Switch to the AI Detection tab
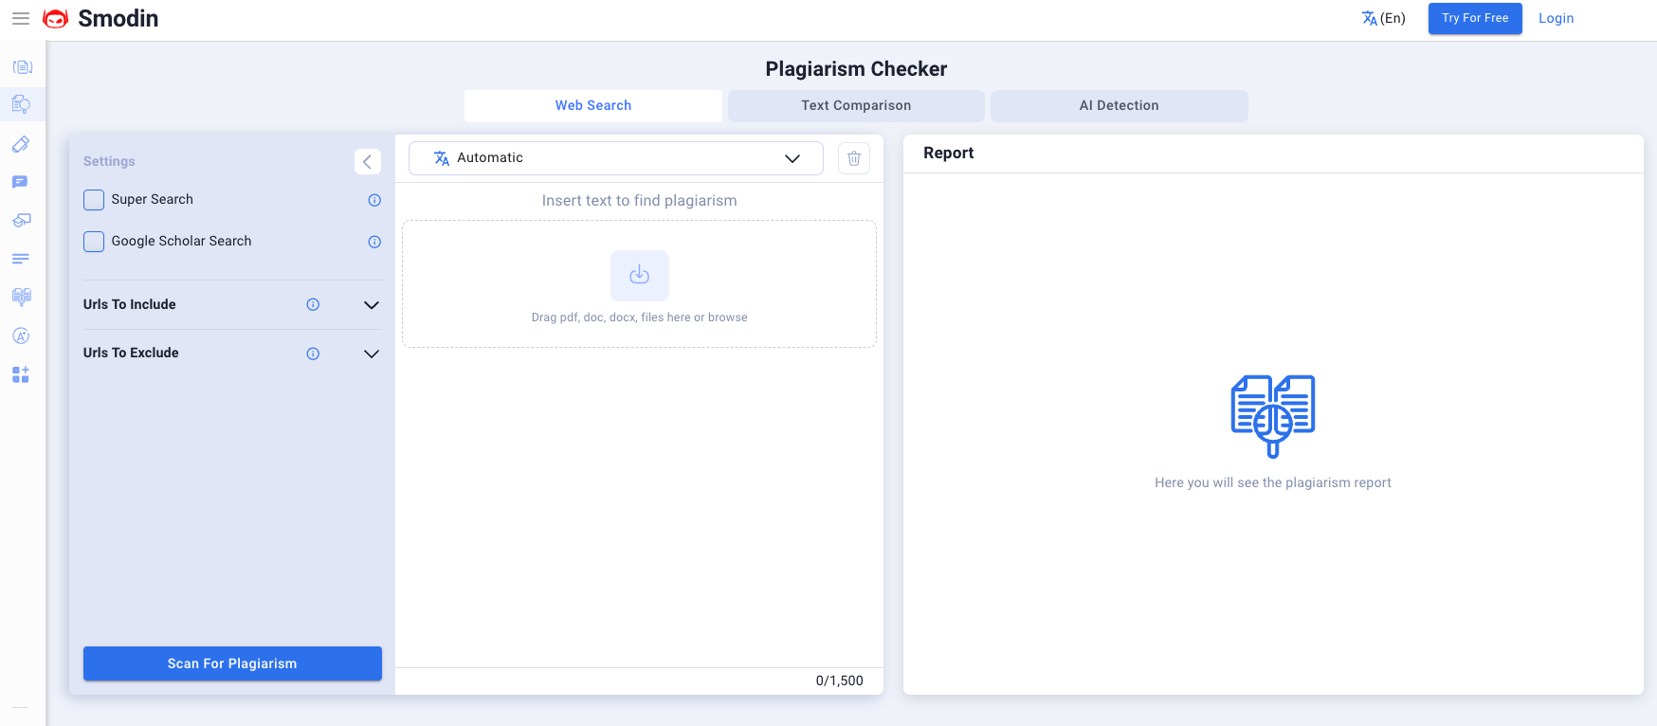The image size is (1657, 726). point(1119,105)
